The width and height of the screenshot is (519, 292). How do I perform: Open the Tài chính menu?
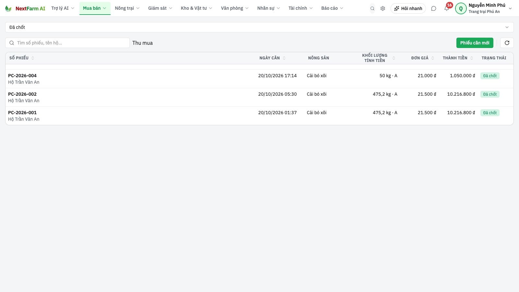(x=301, y=8)
